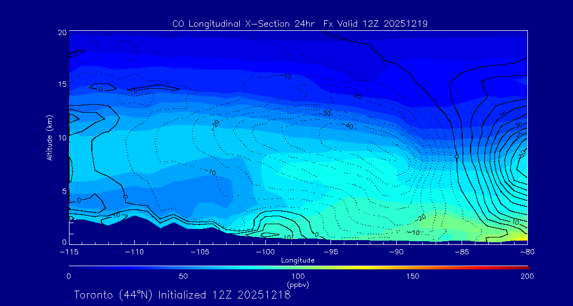Click the 200 label under the color bar
The width and height of the screenshot is (573, 306).
click(527, 276)
